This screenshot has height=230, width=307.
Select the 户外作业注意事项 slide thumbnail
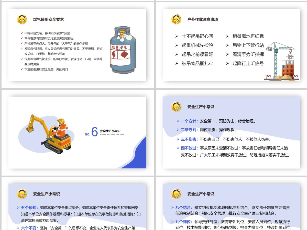coord(232,45)
